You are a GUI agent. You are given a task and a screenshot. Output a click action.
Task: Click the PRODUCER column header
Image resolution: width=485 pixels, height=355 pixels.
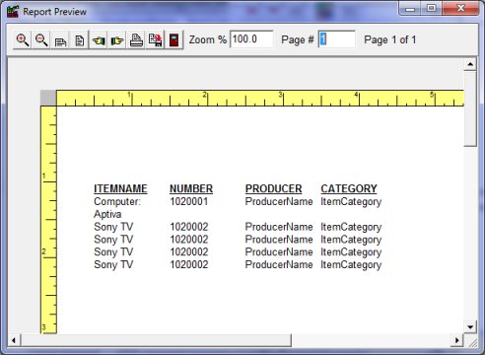[x=273, y=188]
